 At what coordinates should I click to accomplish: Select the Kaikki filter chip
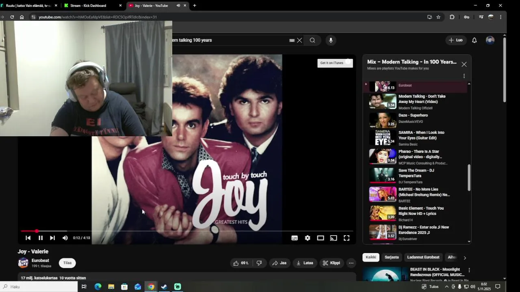371,257
